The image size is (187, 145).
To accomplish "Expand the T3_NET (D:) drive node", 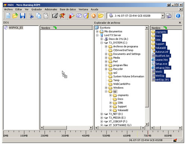I will click(102, 114).
